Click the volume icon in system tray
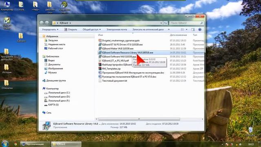 [x=240, y=144]
